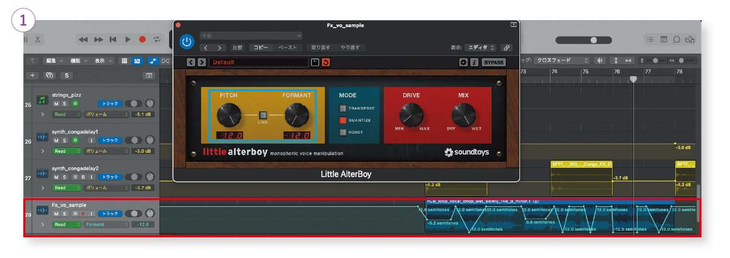Viewport: 730px width, 258px height.
Task: Open the list editors icon
Action: 650,40
